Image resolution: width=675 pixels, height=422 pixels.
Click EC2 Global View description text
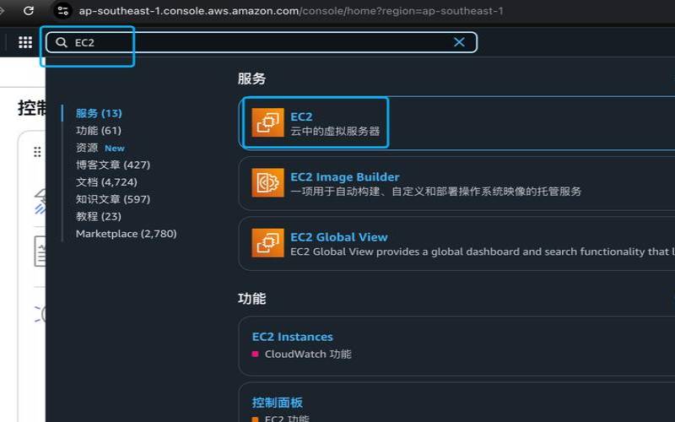pos(483,252)
